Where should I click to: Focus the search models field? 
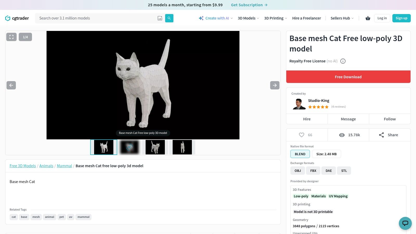coord(96,18)
